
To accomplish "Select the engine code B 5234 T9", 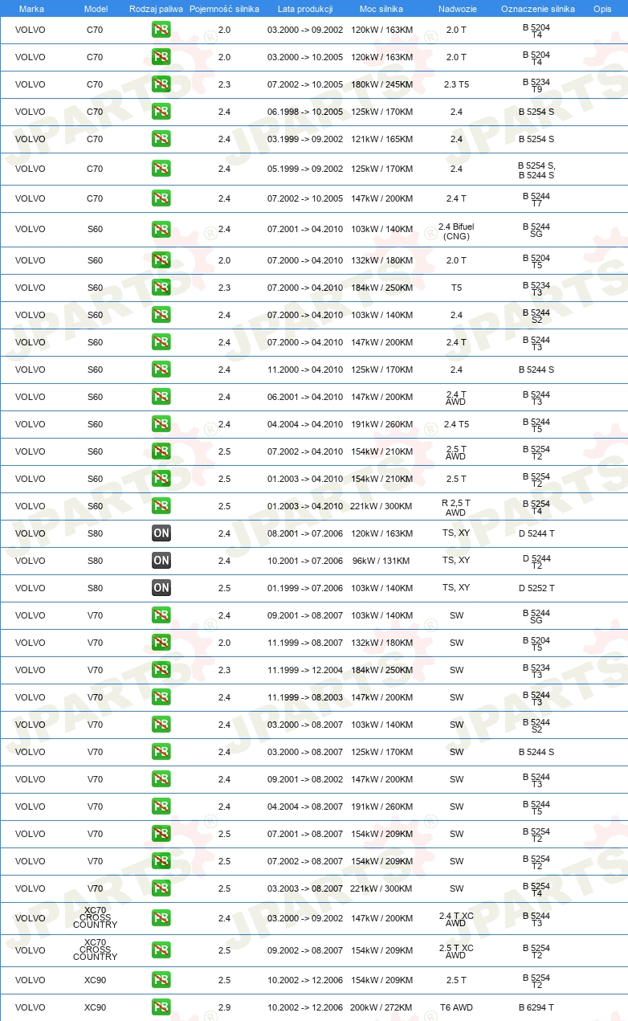I will (x=536, y=84).
